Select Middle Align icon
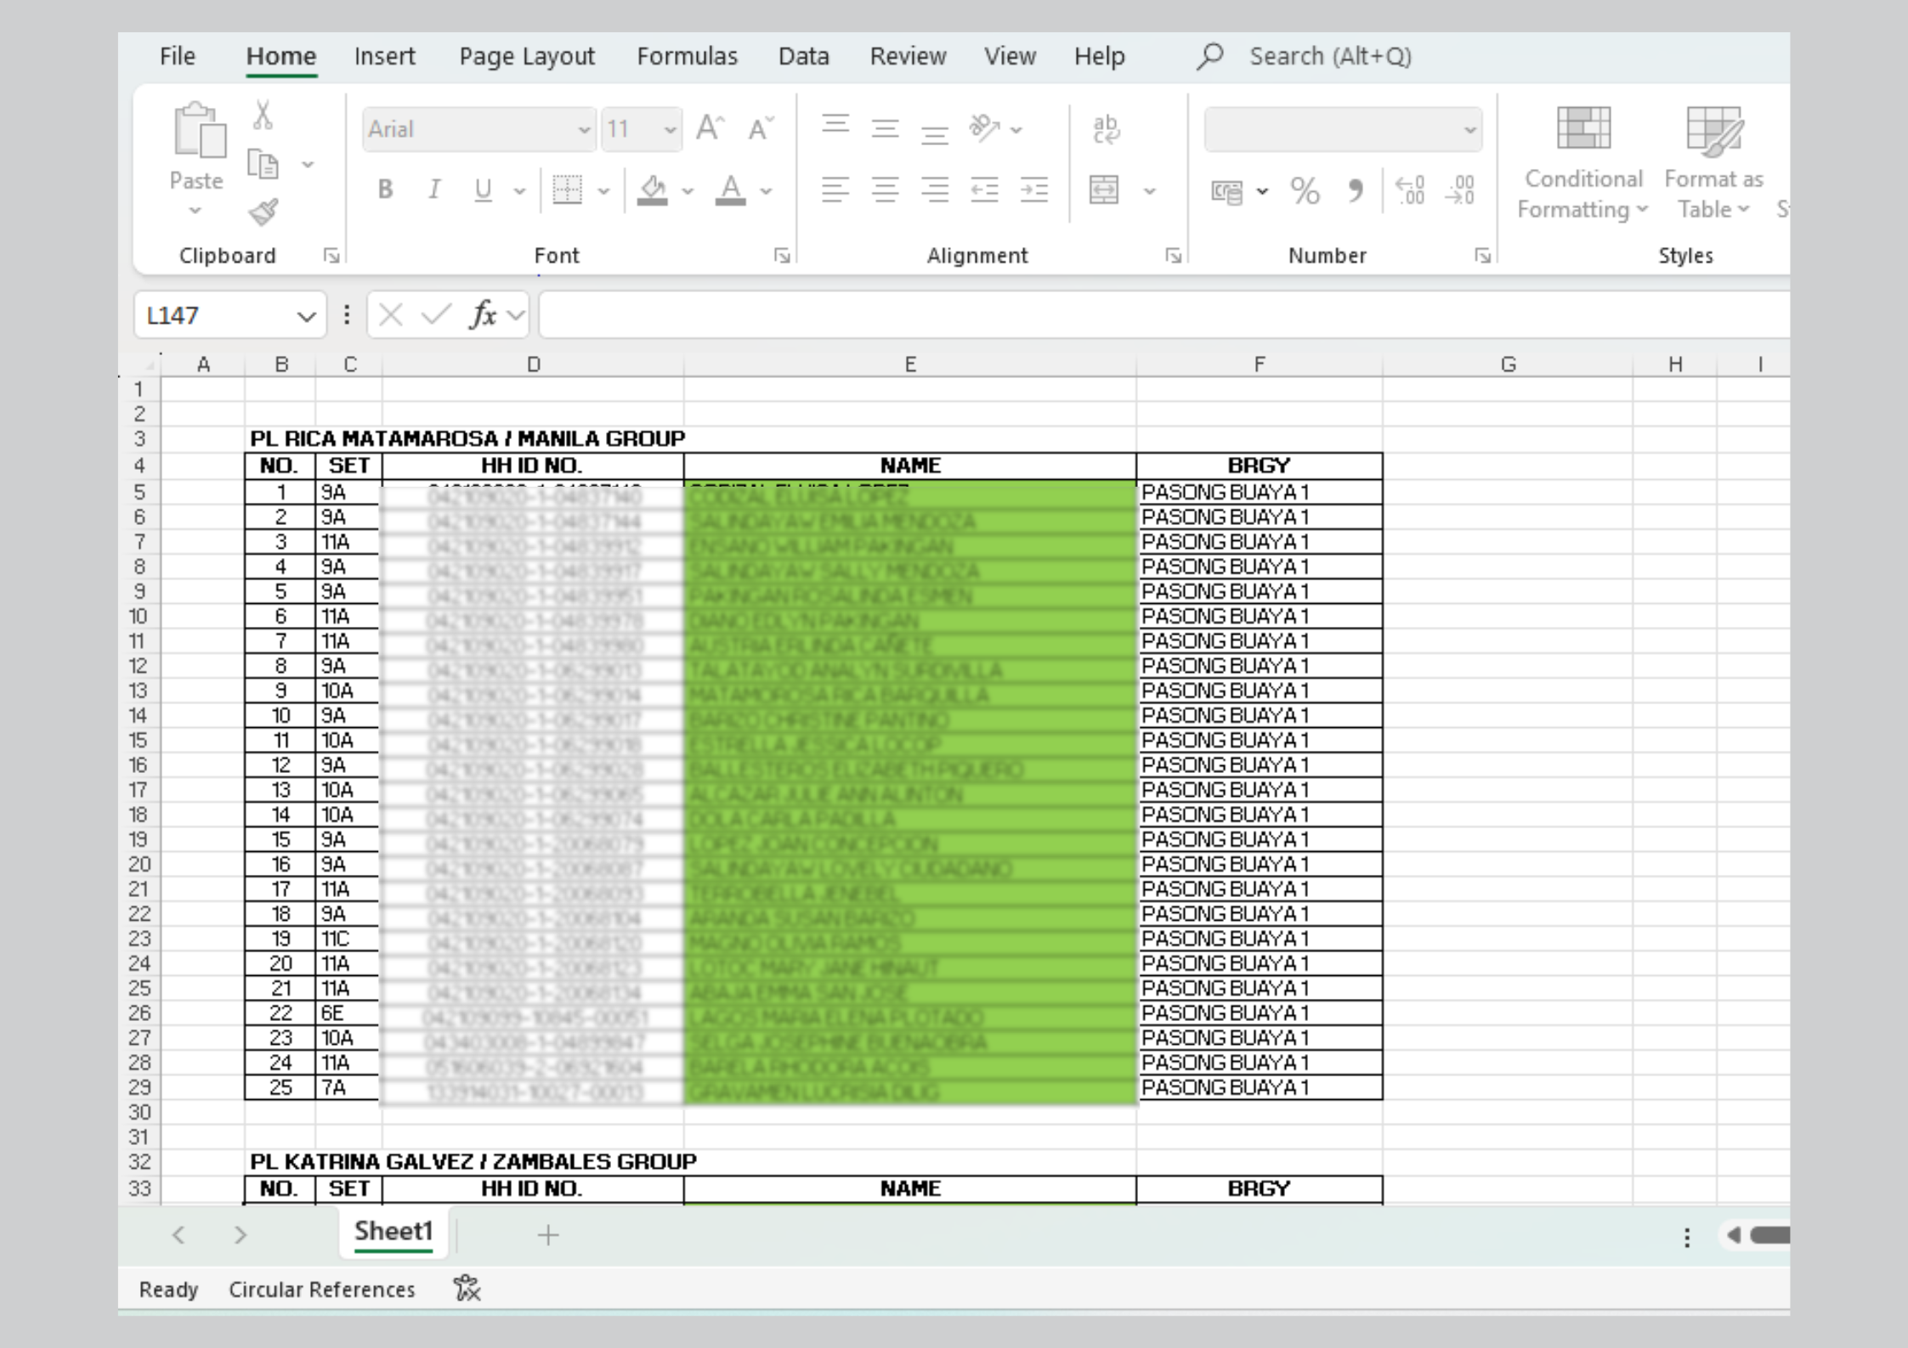The image size is (1908, 1348). coord(885,129)
